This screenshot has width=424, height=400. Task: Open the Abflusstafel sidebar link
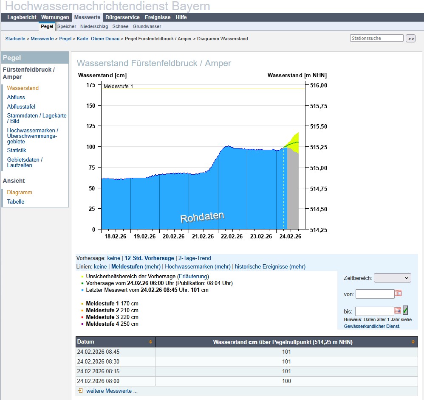[21, 106]
